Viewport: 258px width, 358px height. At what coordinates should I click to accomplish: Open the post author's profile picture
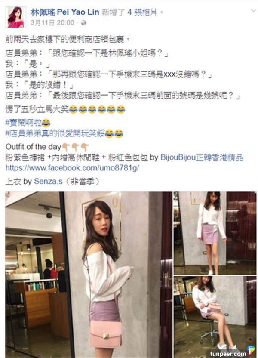[x=15, y=17]
